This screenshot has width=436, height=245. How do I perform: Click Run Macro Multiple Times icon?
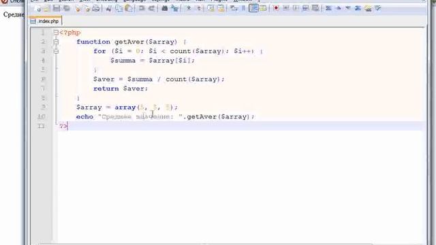point(305,8)
